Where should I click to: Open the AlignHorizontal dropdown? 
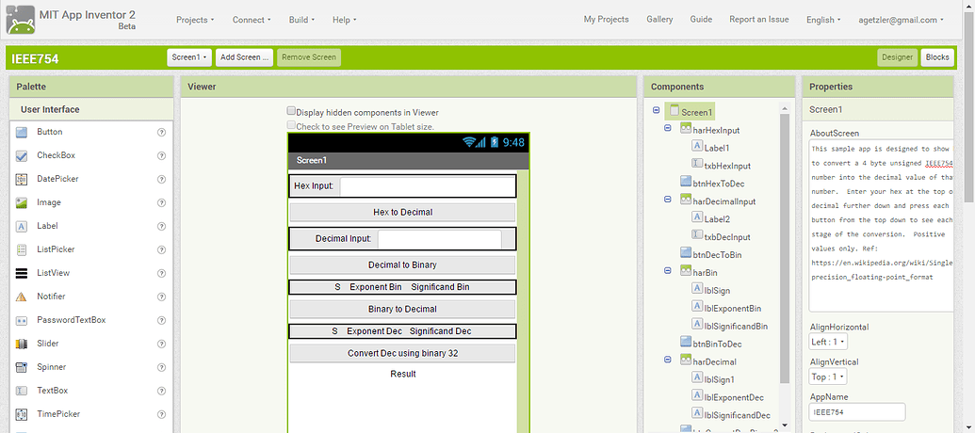coord(829,342)
